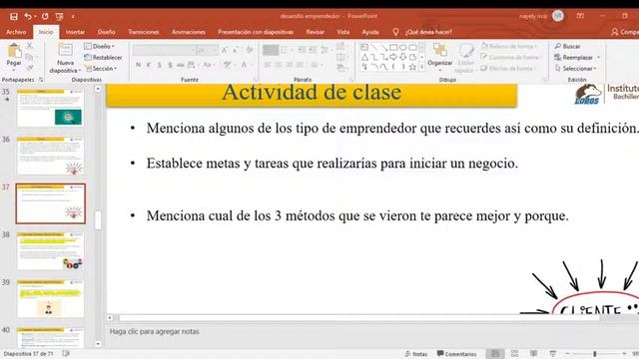This screenshot has height=359, width=639.
Task: Redo with the repeat arrow icon
Action: tap(45, 16)
